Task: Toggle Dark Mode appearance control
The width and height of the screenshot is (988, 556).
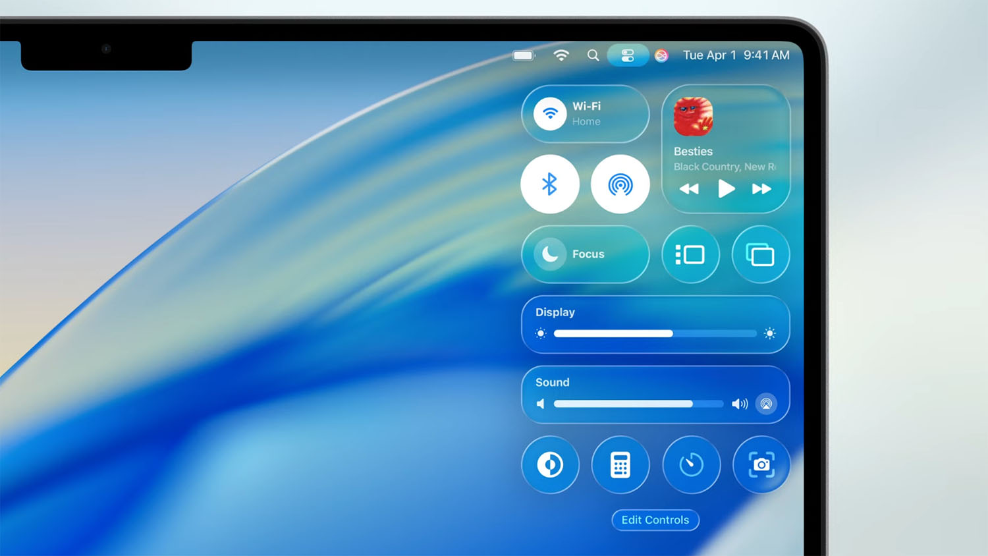Action: (x=550, y=465)
